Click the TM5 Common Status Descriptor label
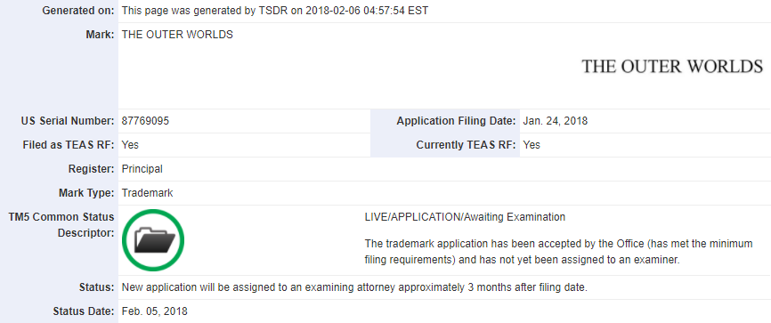Screen dimensions: 771x323 point(61,225)
